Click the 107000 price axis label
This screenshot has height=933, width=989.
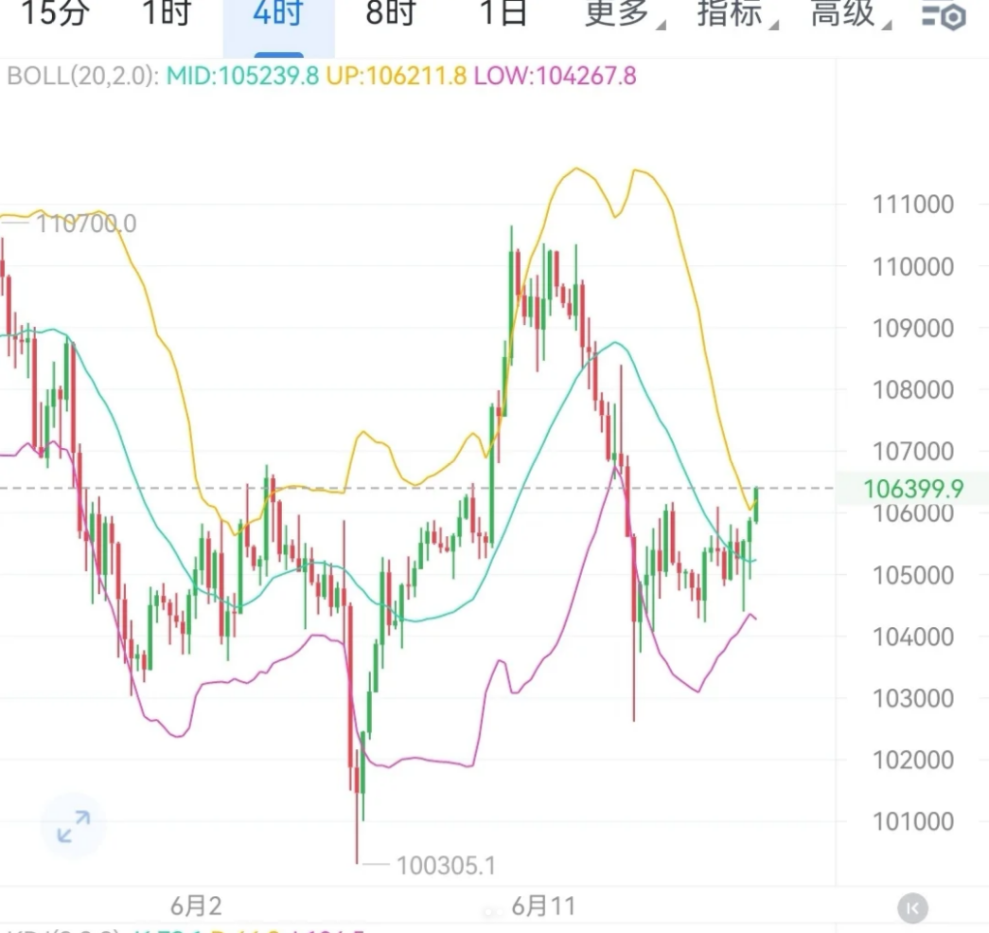[912, 452]
